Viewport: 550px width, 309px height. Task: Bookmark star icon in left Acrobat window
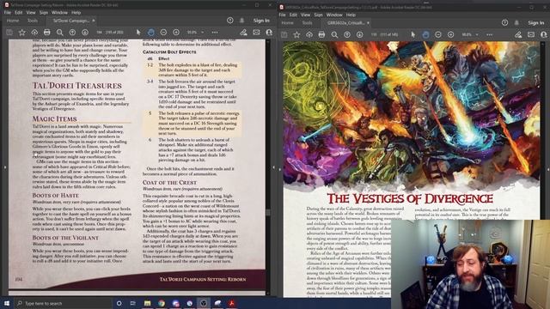point(22,33)
